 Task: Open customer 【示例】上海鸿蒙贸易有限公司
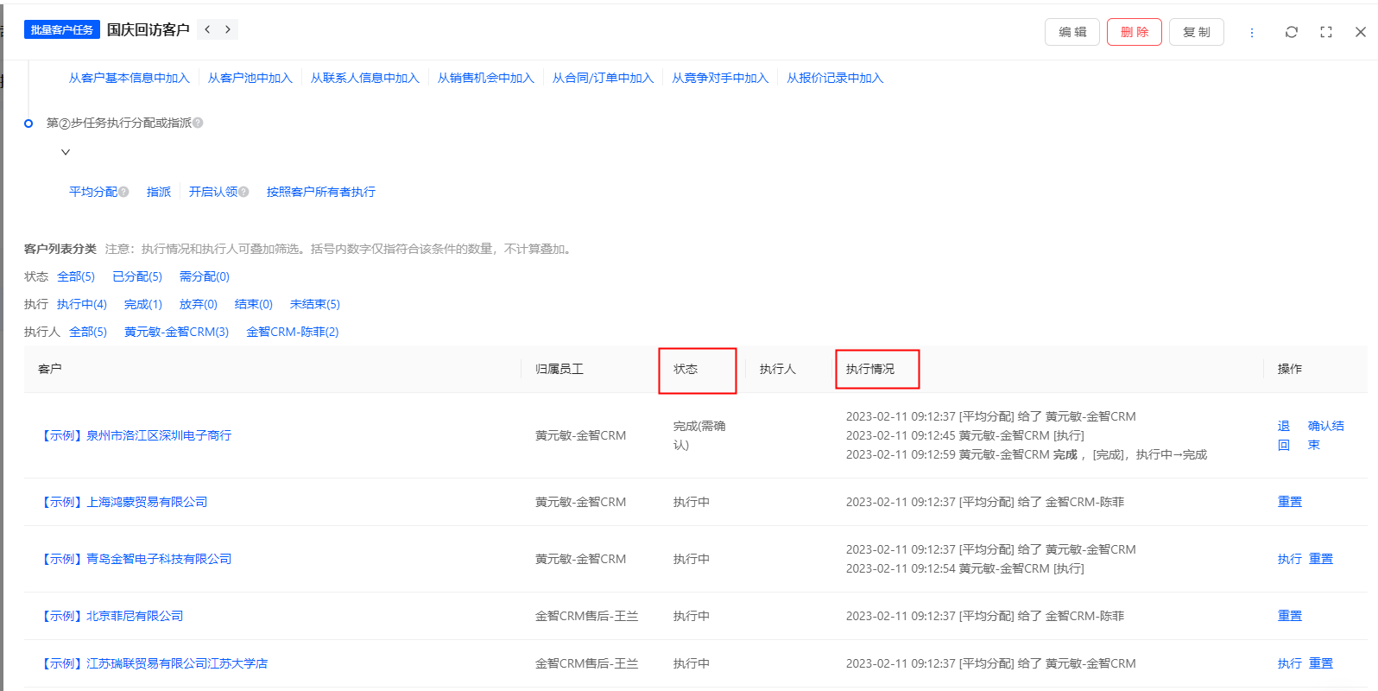pyautogui.click(x=123, y=502)
